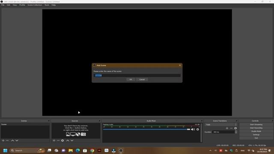Move source up in Sources panel
Screen dimensions: 274x154
68,140
